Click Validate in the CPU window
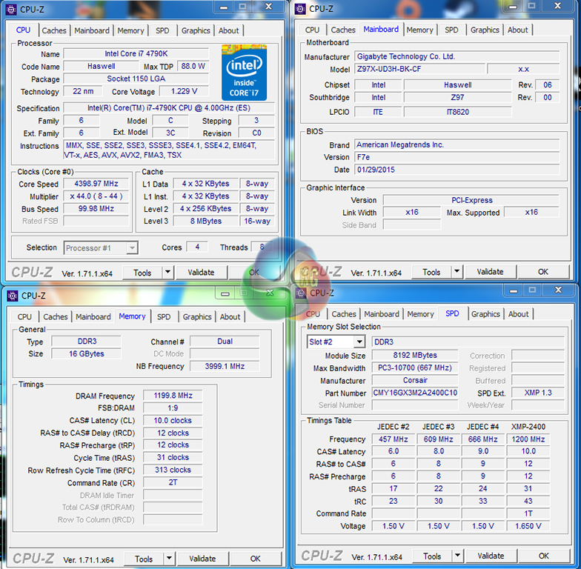Screen dimensions: 581x569 202,273
